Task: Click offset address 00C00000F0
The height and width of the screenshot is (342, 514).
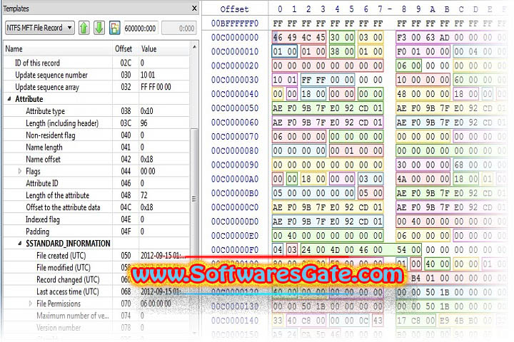Action: [235, 249]
